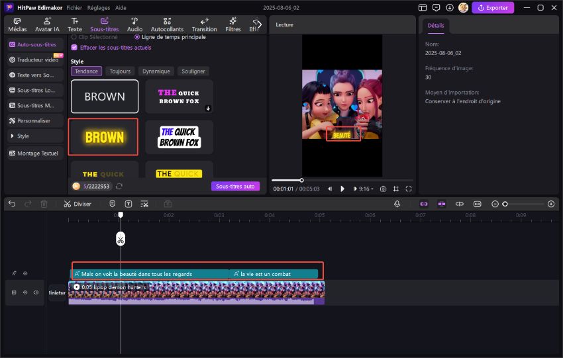Open the Transition panel
The height and width of the screenshot is (358, 563).
point(204,24)
